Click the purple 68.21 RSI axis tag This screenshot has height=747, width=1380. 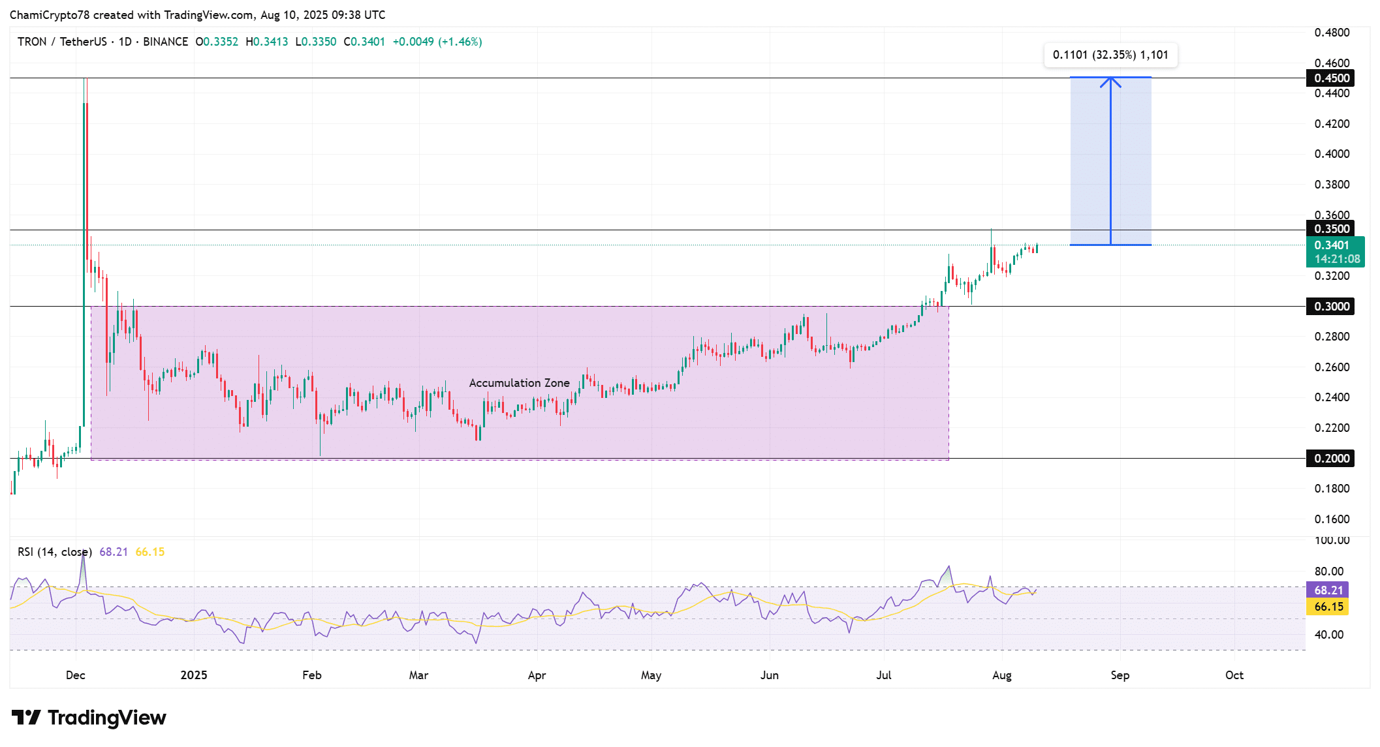point(1328,590)
